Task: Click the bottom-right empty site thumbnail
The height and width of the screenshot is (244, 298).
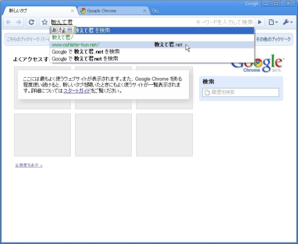Action: click(x=164, y=135)
